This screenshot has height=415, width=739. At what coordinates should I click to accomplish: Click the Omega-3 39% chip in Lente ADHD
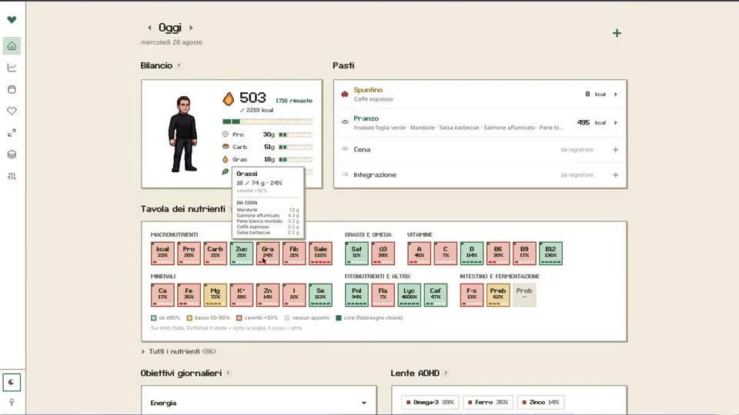click(x=430, y=402)
